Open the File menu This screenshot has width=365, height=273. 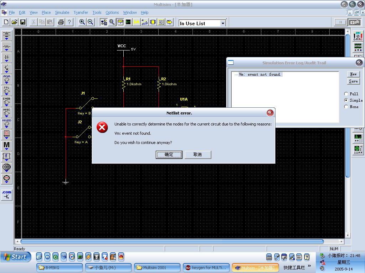coord(12,12)
